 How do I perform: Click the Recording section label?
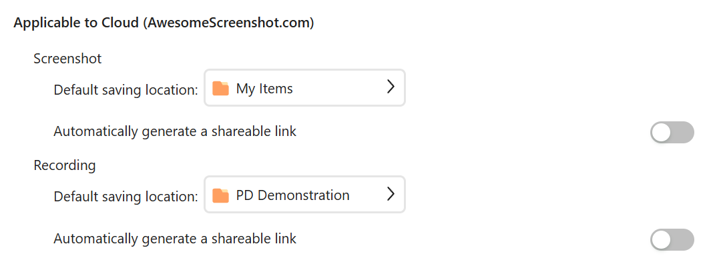point(65,165)
